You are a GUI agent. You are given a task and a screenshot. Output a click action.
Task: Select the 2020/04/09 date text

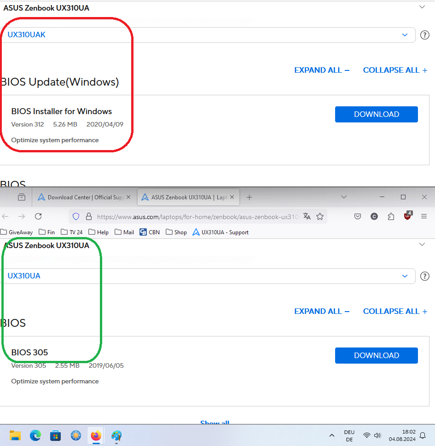pyautogui.click(x=105, y=124)
